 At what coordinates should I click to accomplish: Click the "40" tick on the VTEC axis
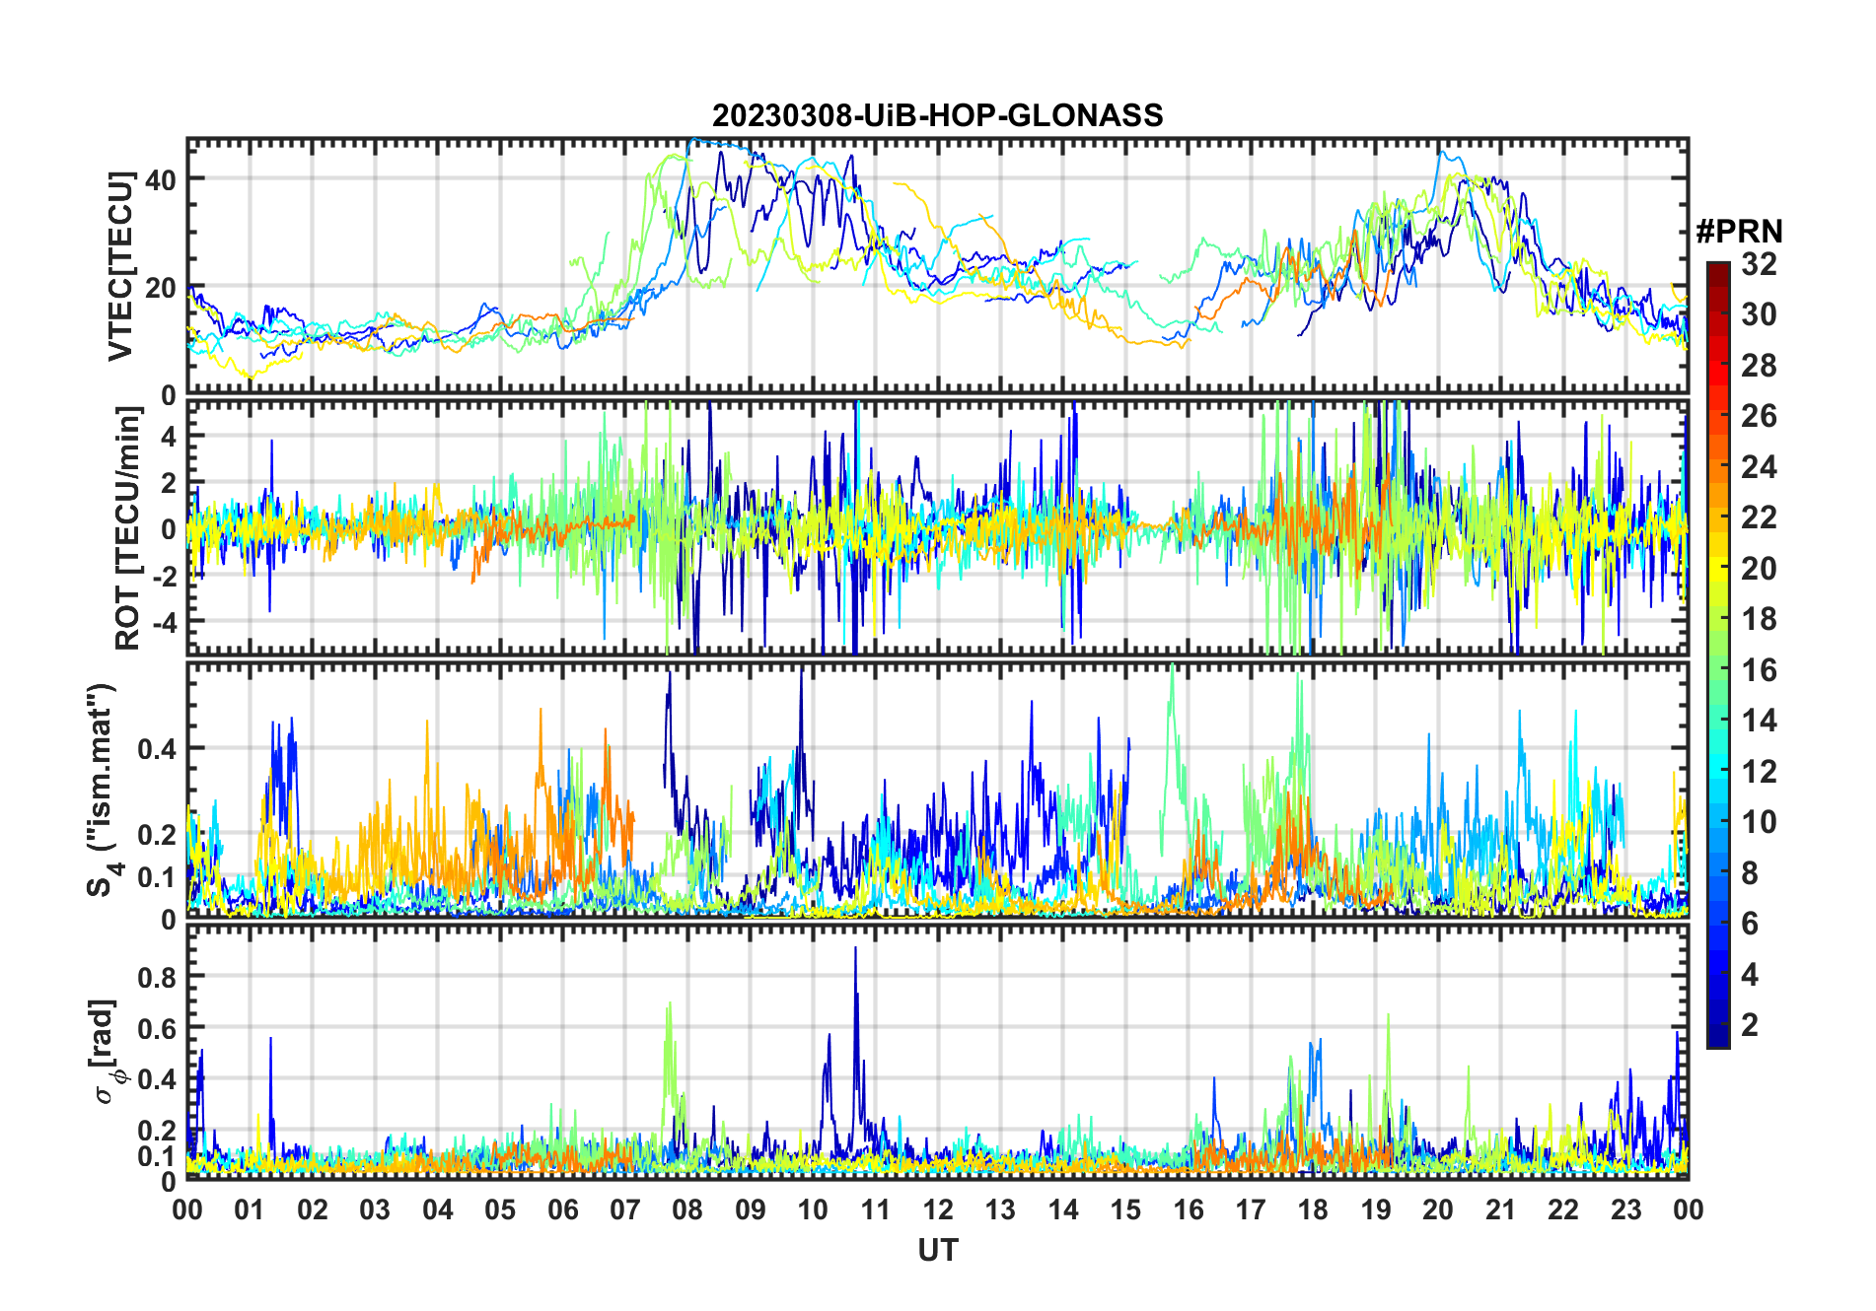click(x=161, y=179)
